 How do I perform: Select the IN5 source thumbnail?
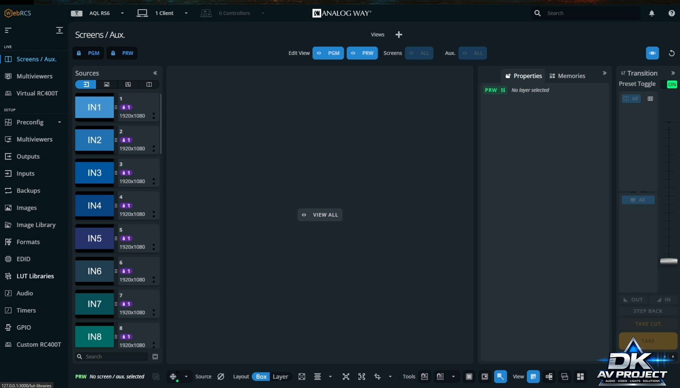tap(95, 239)
